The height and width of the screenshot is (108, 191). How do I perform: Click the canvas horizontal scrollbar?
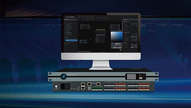point(84,51)
